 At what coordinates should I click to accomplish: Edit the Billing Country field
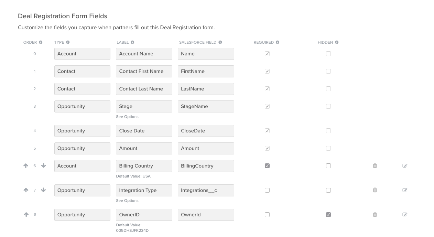pyautogui.click(x=405, y=166)
